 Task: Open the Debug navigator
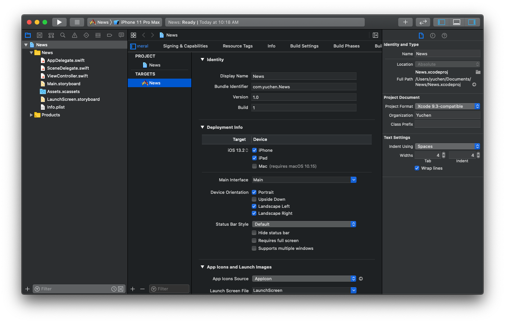(98, 35)
